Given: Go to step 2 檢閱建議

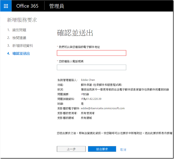Looking at the screenshot, I should [19, 38].
